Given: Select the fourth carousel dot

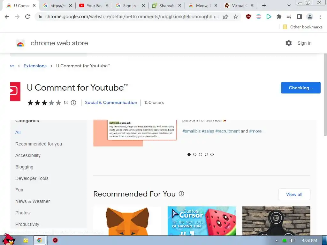Looking at the screenshot, I should point(206,154).
